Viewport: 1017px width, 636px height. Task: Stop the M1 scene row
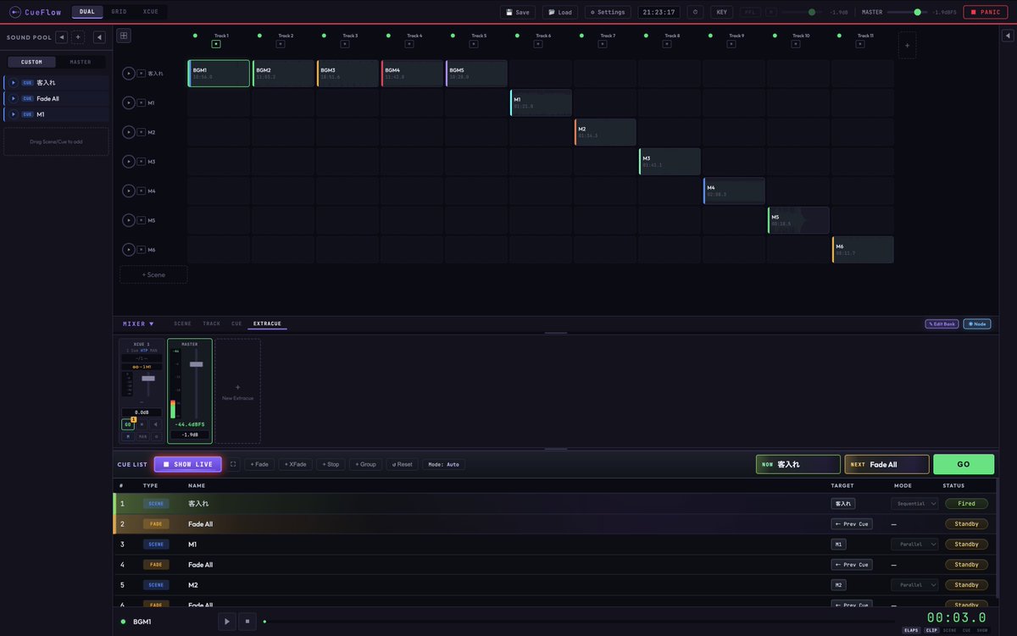tap(142, 102)
